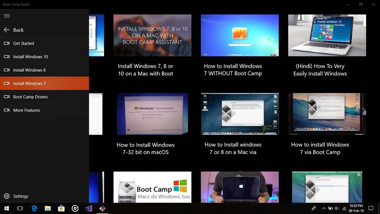Image resolution: width=380 pixels, height=214 pixels.
Task: Click video camera icon beside Get Started
Action: click(x=7, y=43)
